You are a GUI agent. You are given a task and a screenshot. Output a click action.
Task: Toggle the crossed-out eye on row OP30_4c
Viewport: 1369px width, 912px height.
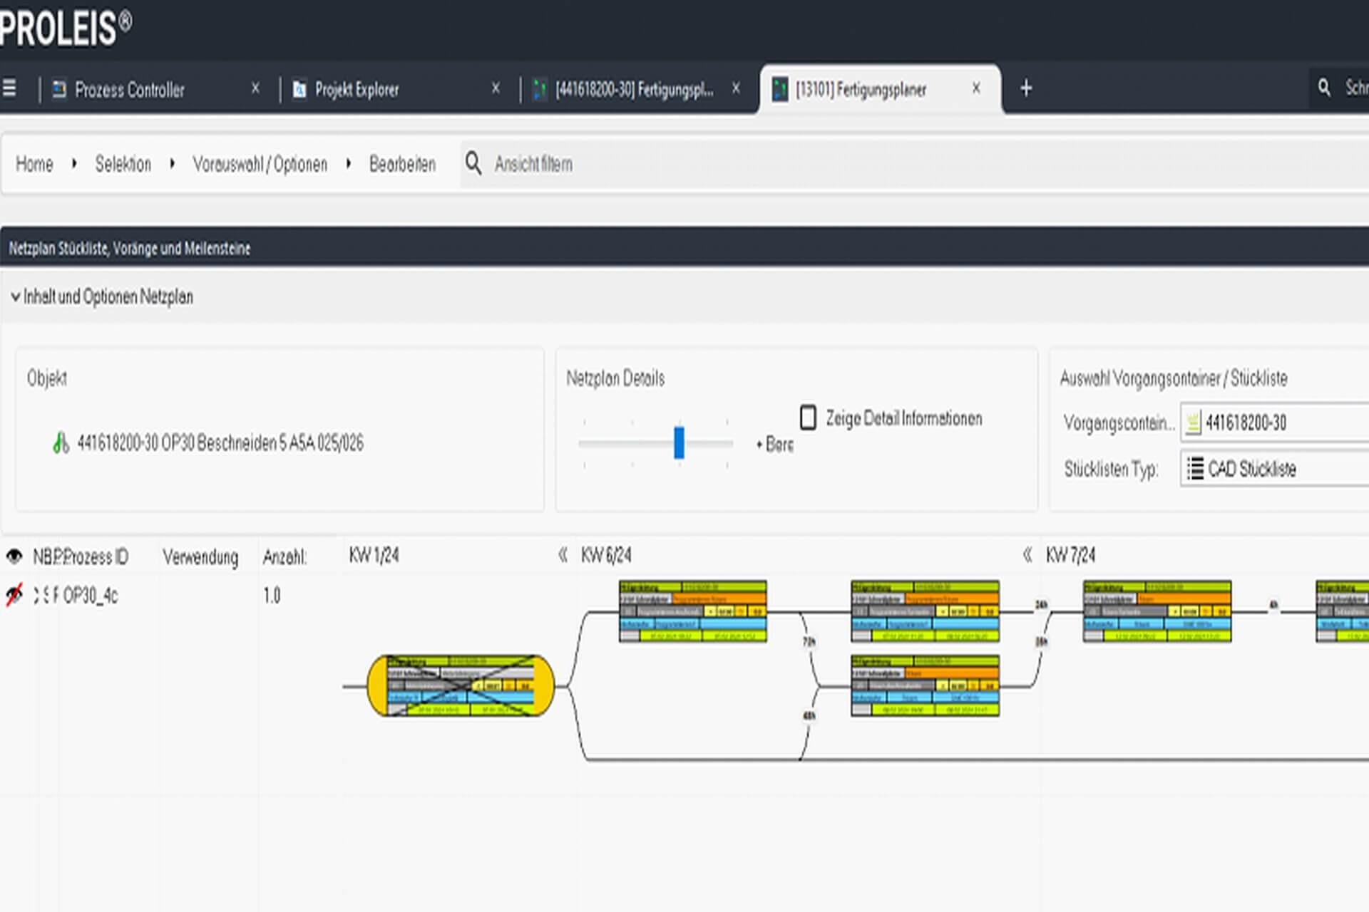(14, 595)
